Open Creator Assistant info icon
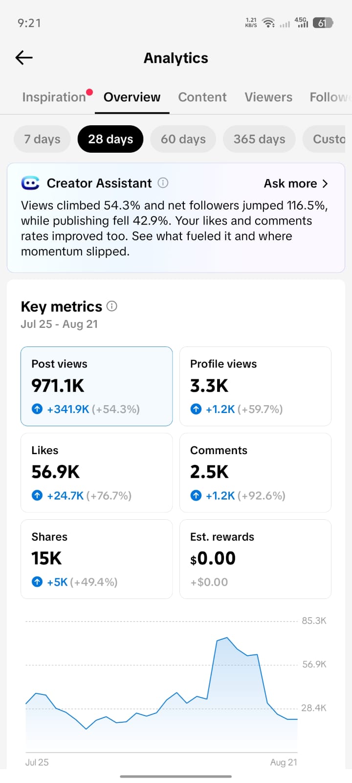 click(163, 183)
